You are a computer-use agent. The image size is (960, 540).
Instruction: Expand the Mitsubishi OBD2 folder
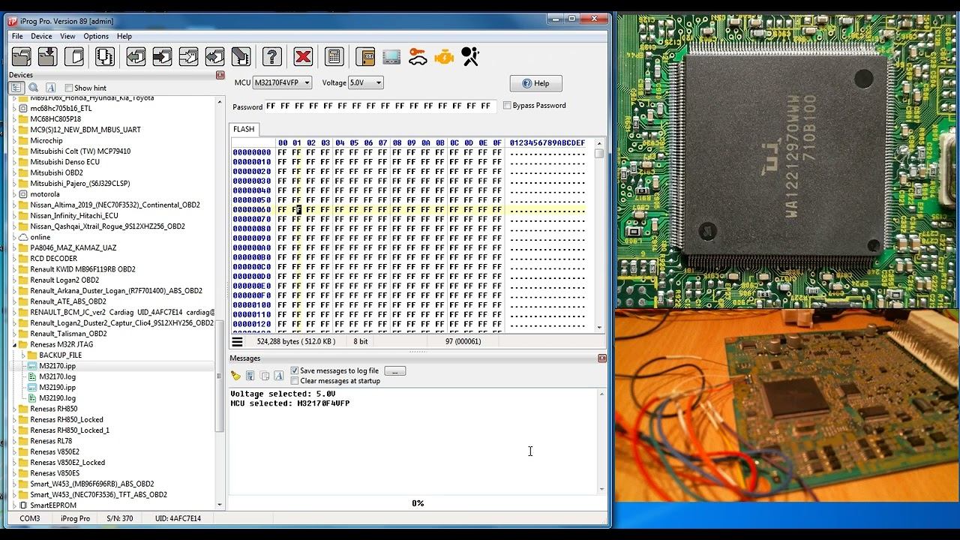[14, 172]
